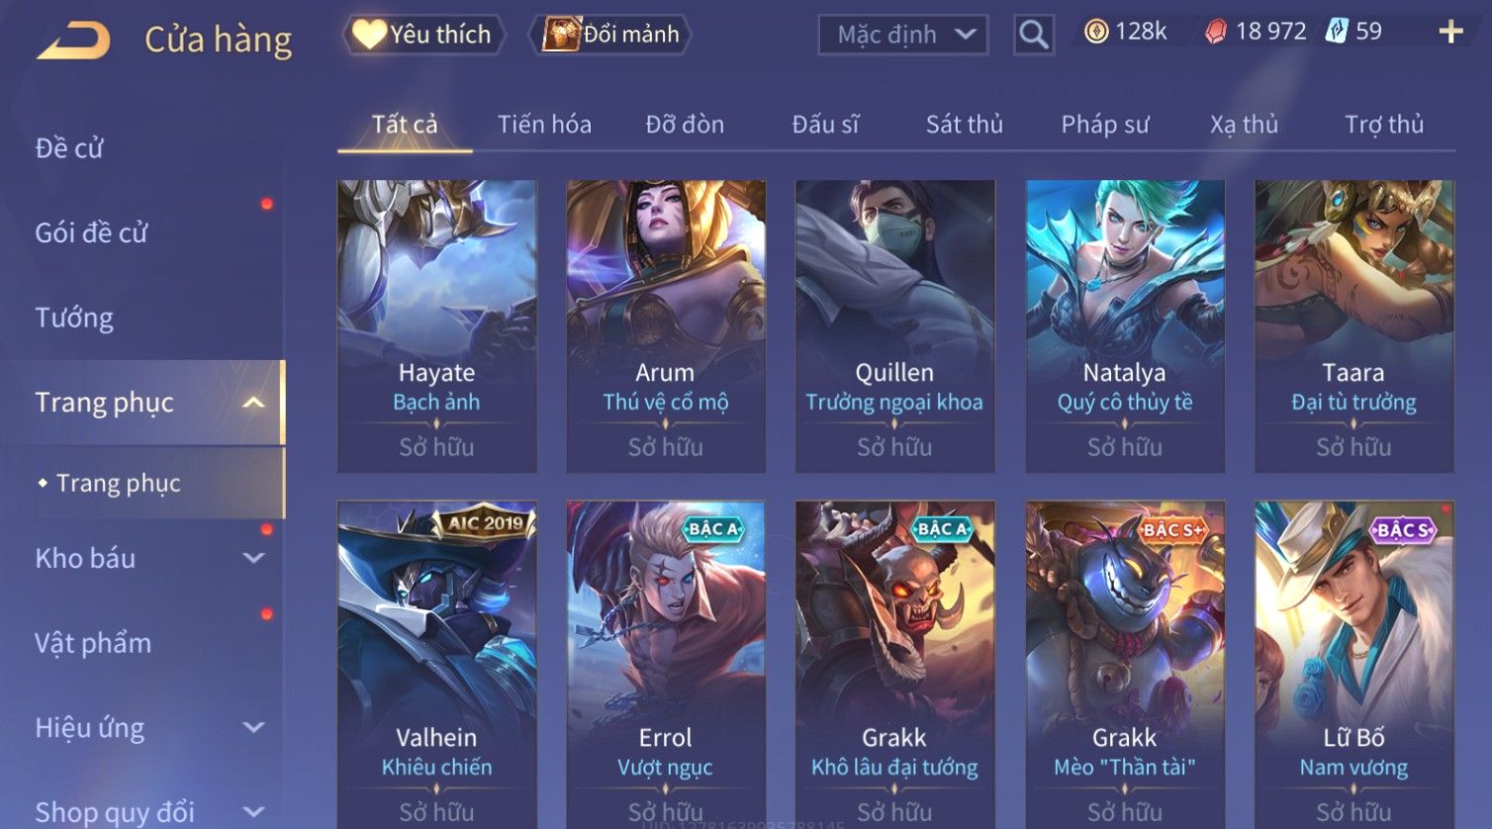
Task: Select Lữ Bố Nam vương skin card
Action: [x=1353, y=665]
